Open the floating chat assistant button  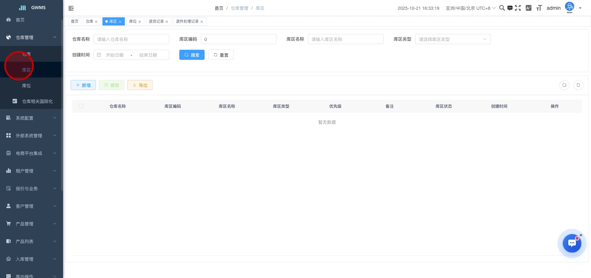[572, 243]
